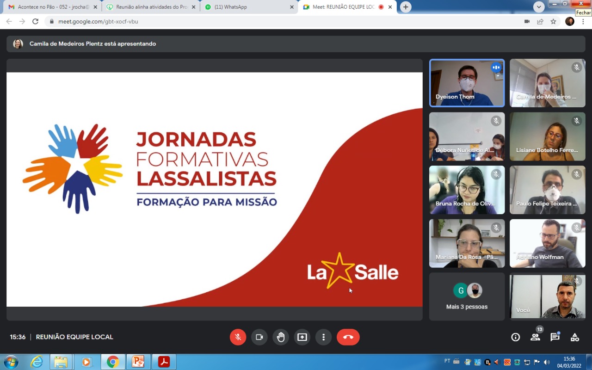Open meeting details info icon

click(x=515, y=337)
